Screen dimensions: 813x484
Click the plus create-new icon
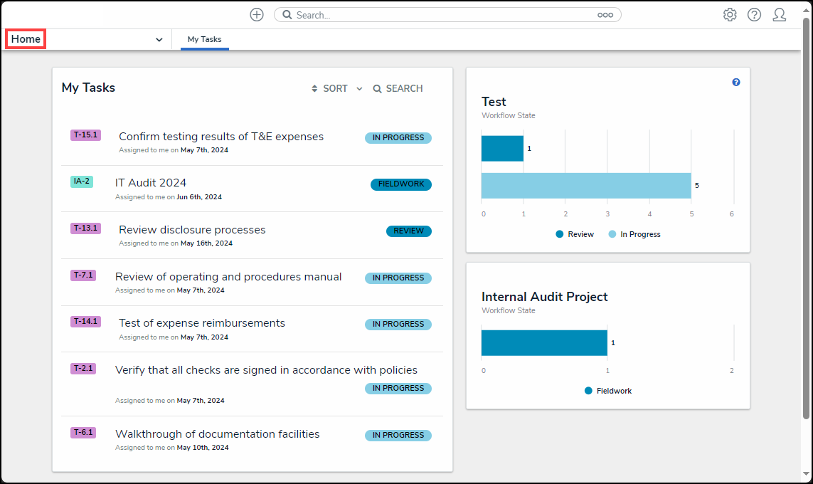point(257,15)
